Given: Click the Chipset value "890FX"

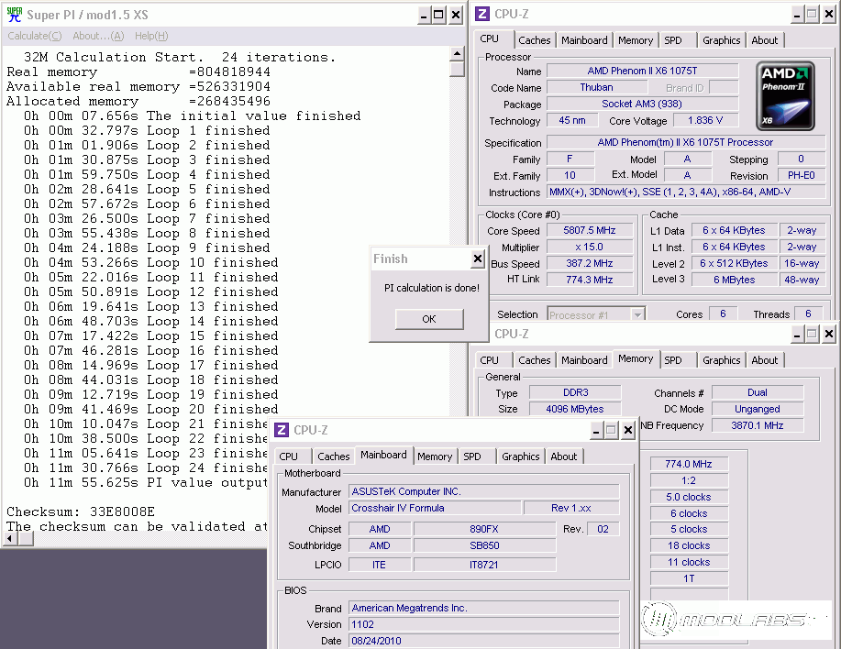Looking at the screenshot, I should coord(484,529).
